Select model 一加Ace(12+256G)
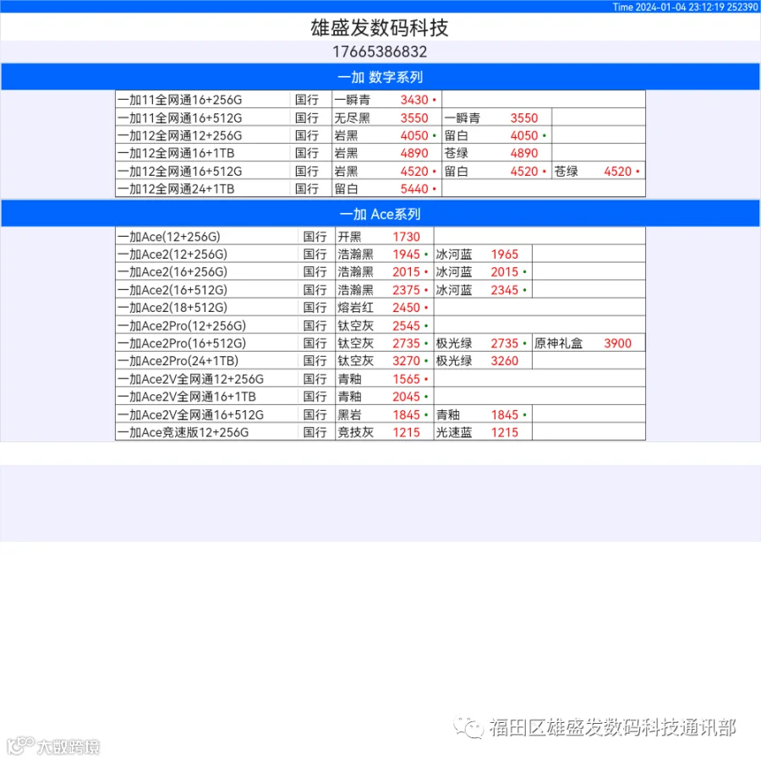This screenshot has width=761, height=761. pos(169,237)
